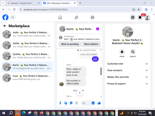Click the chat scrollbar thumb
This screenshot has height=116, width=155.
(101, 71)
